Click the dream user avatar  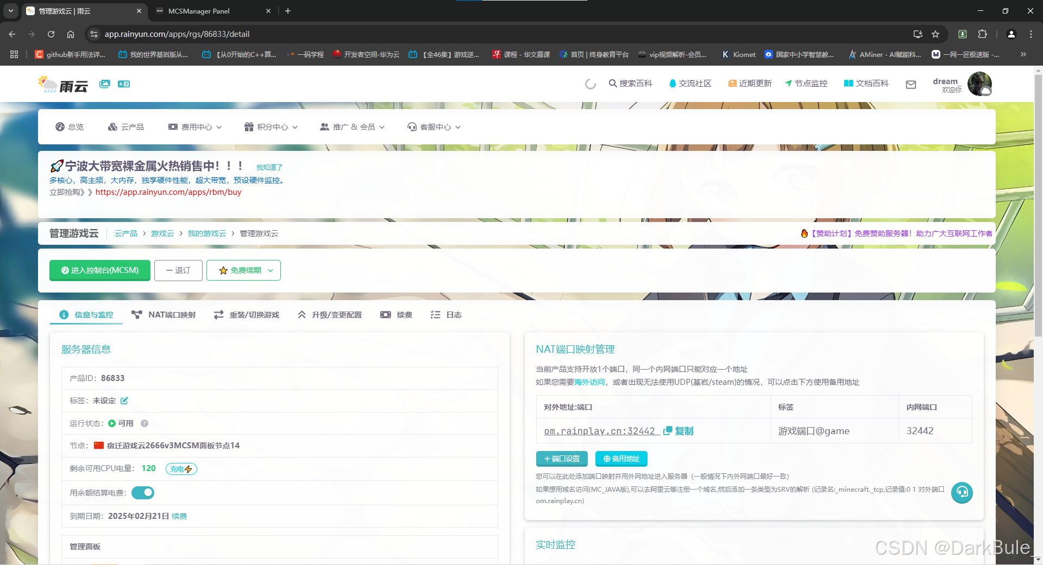979,84
